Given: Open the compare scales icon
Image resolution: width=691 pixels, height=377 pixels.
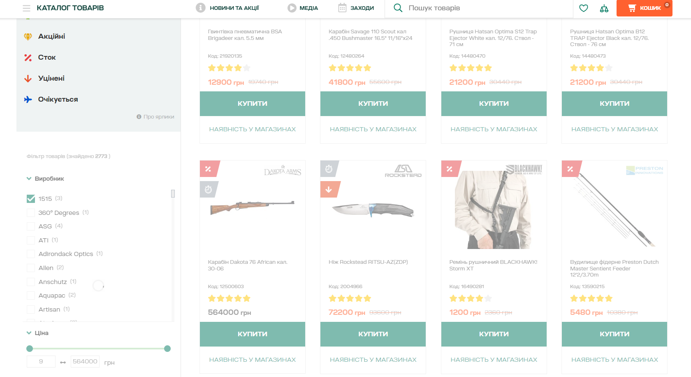Looking at the screenshot, I should tap(604, 8).
